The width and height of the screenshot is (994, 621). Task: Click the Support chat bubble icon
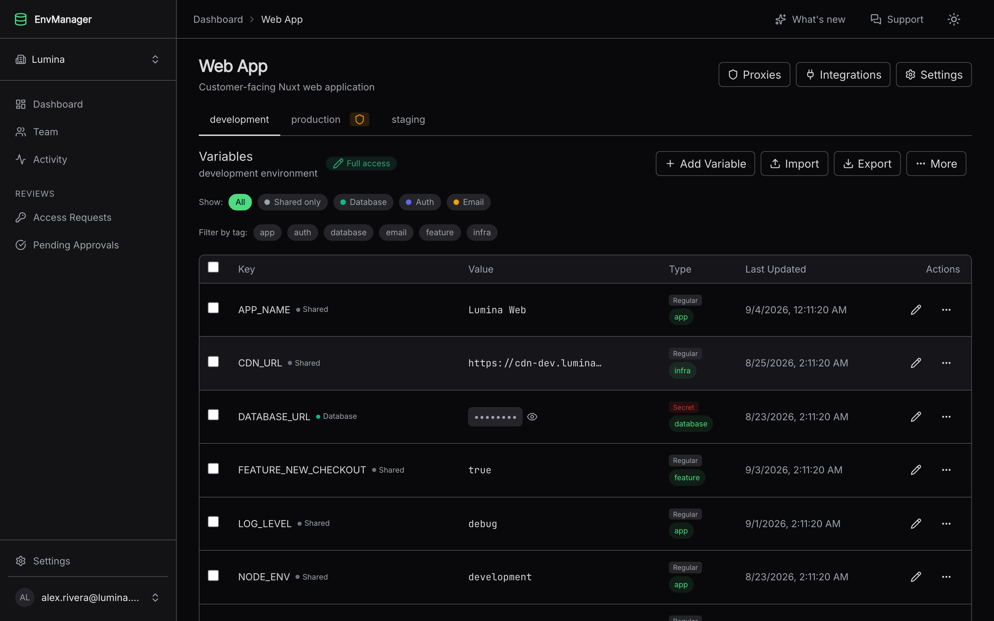click(876, 19)
